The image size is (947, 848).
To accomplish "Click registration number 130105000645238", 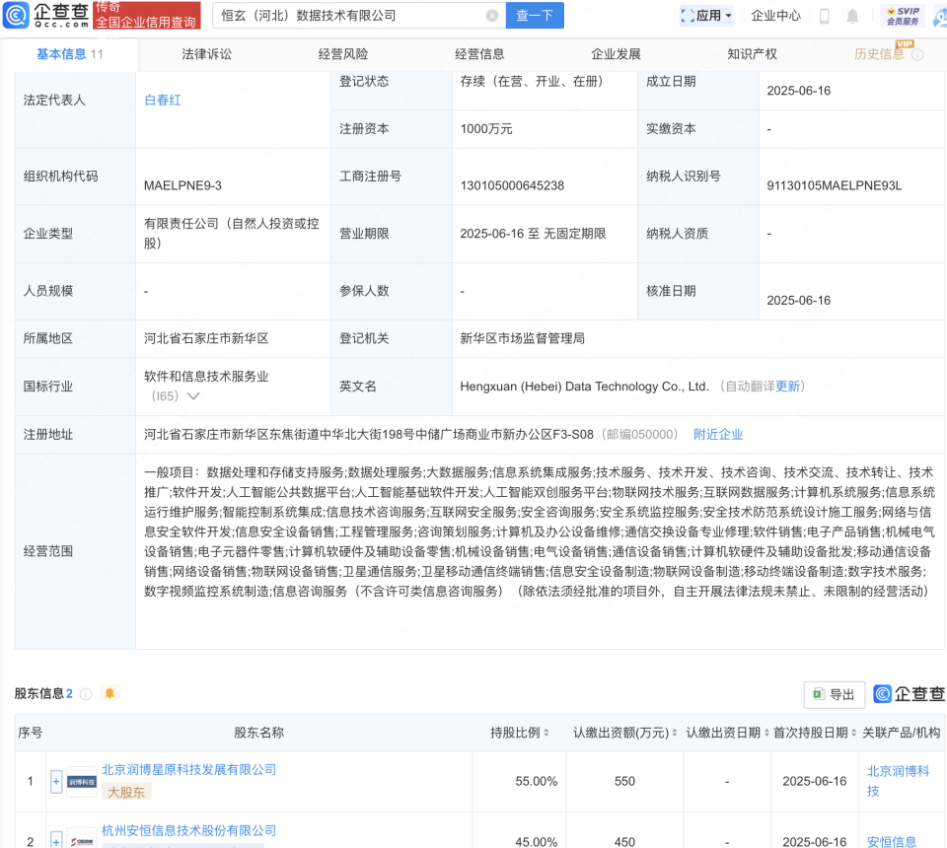I will pyautogui.click(x=512, y=186).
